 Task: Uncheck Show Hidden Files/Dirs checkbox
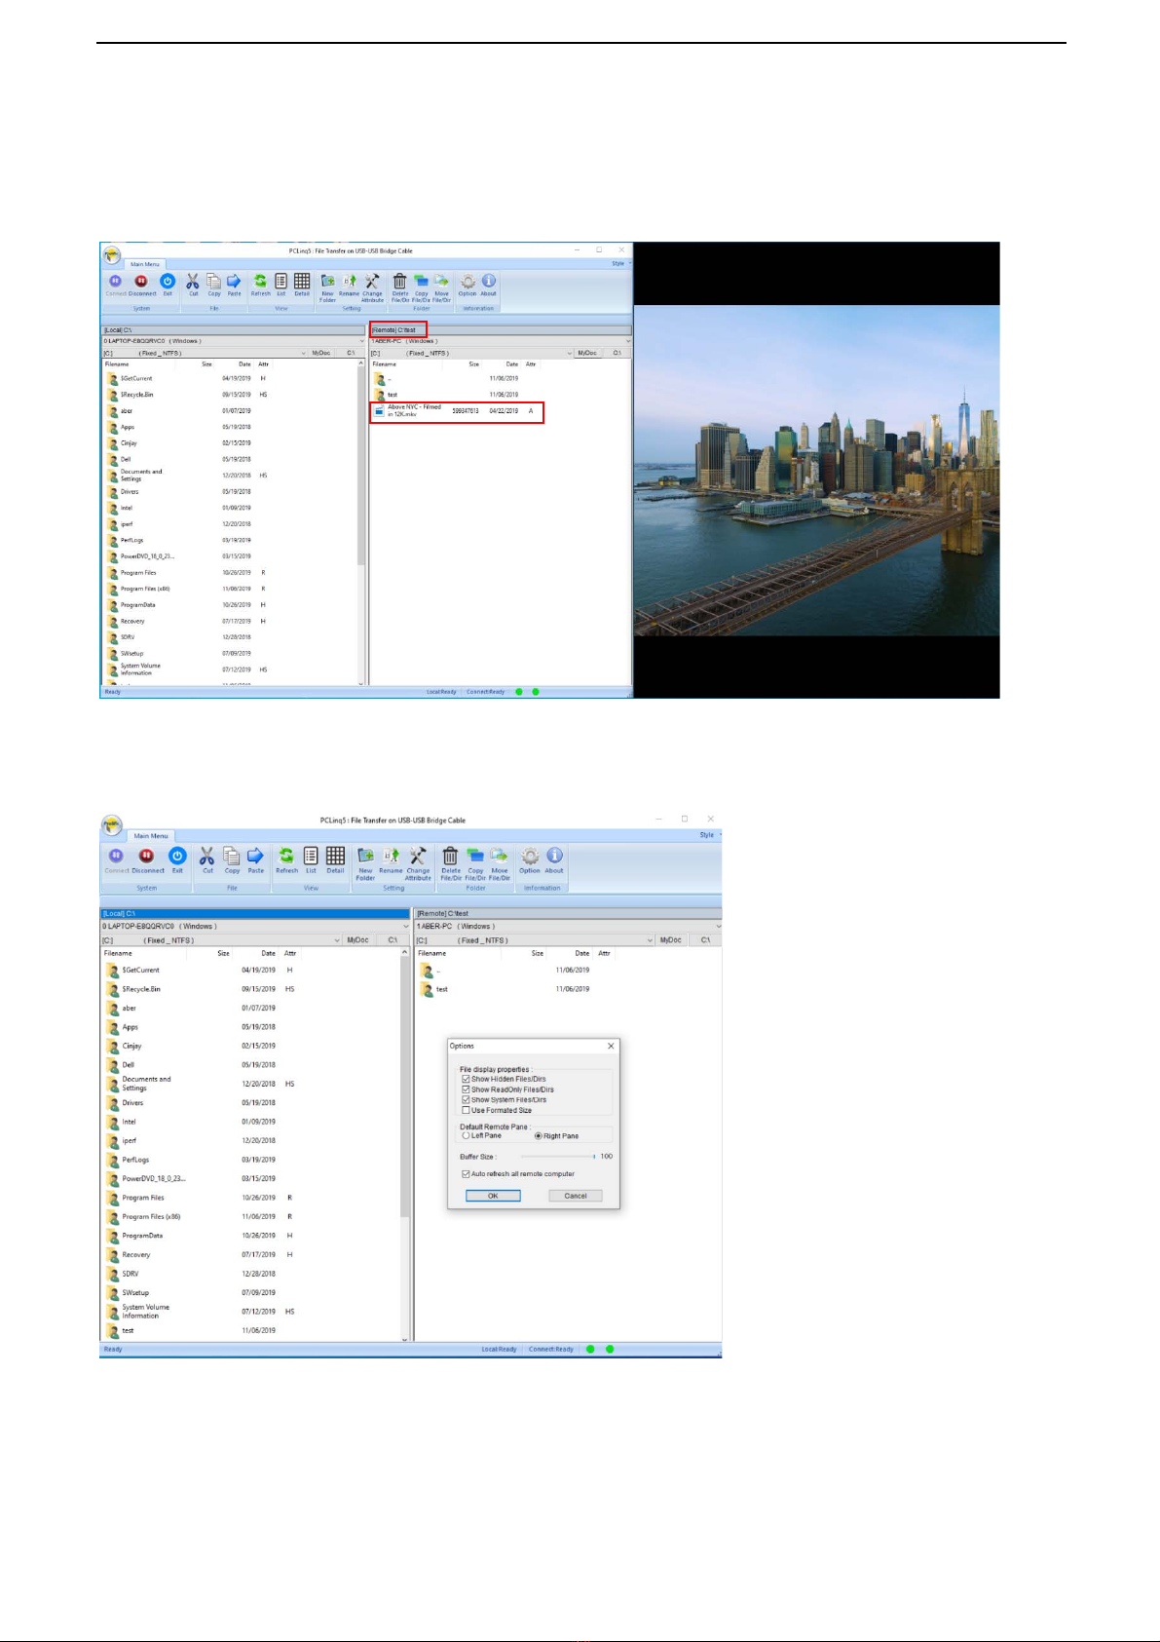[x=466, y=1079]
